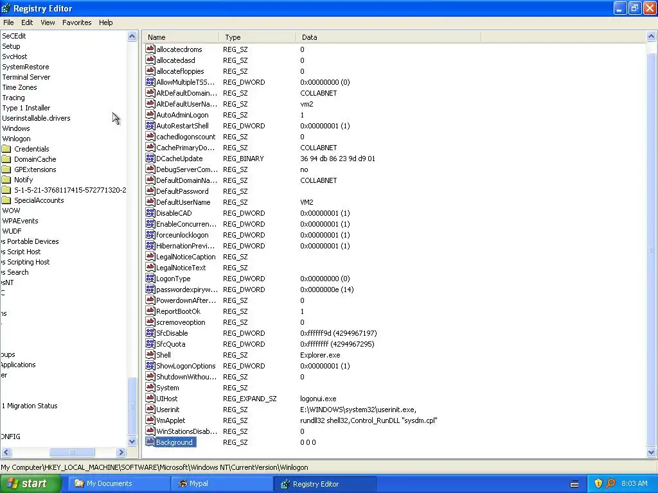Open the Favorites menu
This screenshot has width=658, height=493.
tap(77, 22)
